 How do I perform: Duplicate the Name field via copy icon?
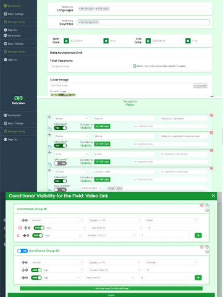[49, 129]
